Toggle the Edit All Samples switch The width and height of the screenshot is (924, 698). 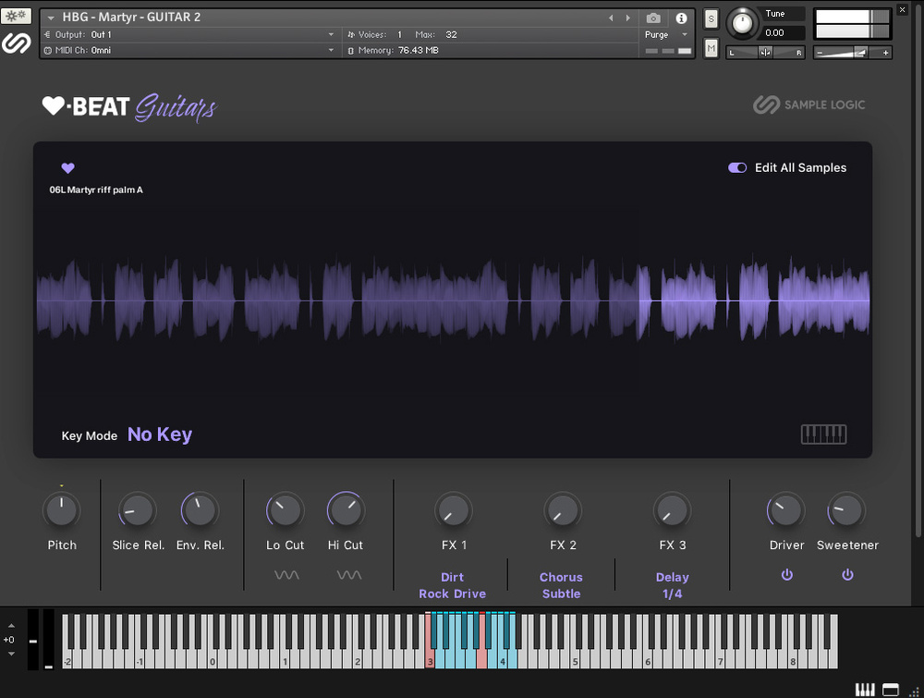[x=737, y=168]
